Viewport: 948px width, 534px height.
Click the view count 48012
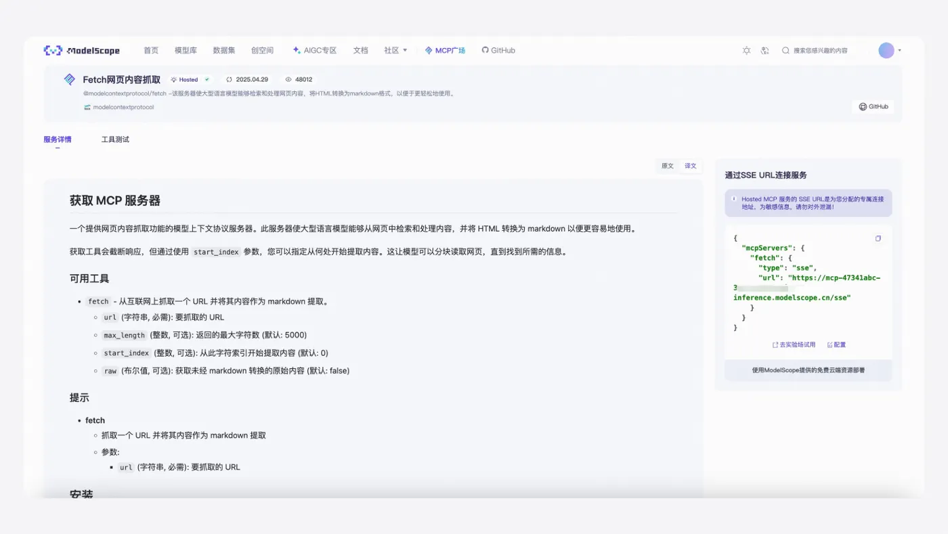pos(299,79)
